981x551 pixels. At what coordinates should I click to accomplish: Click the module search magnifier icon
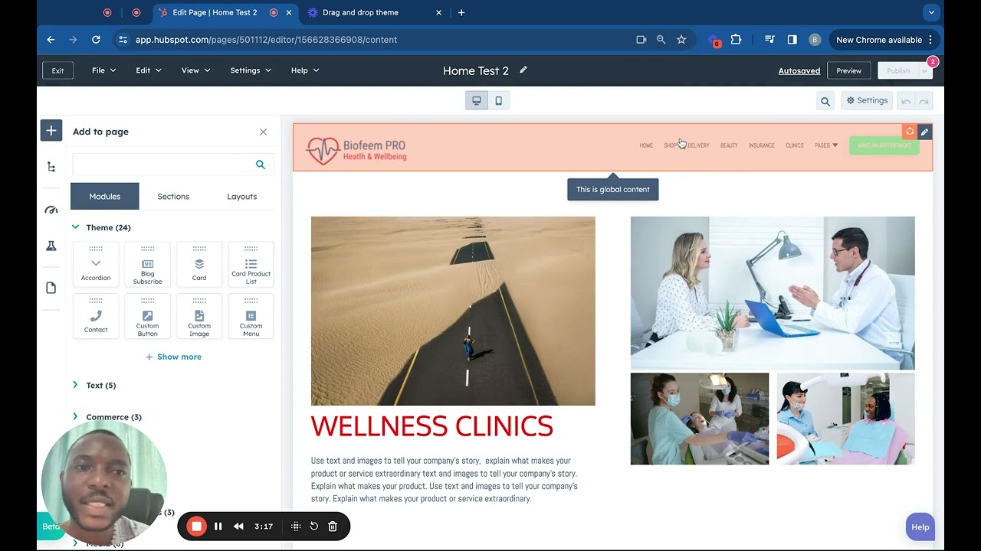point(261,165)
